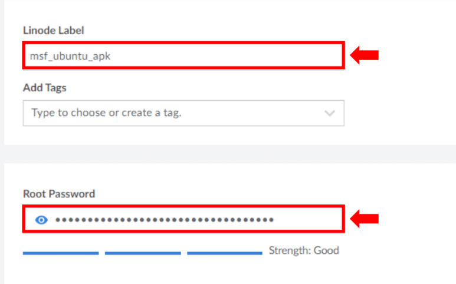Click the first password strength bar segment
The height and width of the screenshot is (284, 456).
click(61, 253)
